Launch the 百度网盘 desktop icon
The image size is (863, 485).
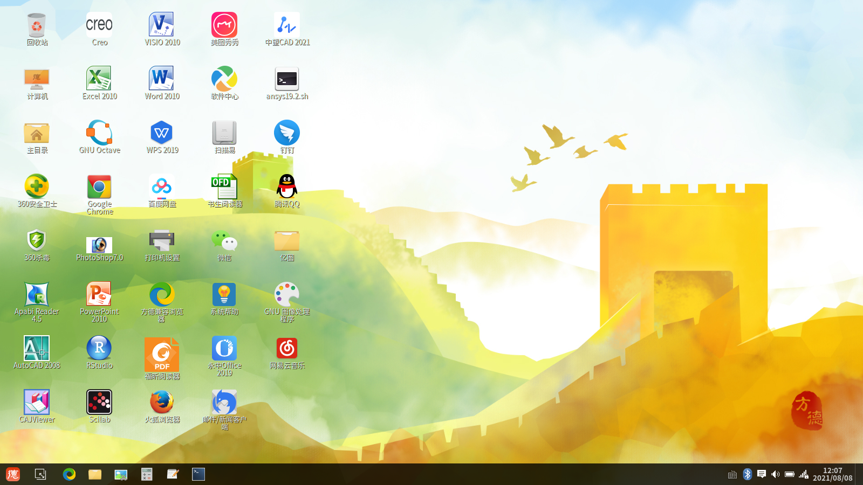[x=162, y=187]
